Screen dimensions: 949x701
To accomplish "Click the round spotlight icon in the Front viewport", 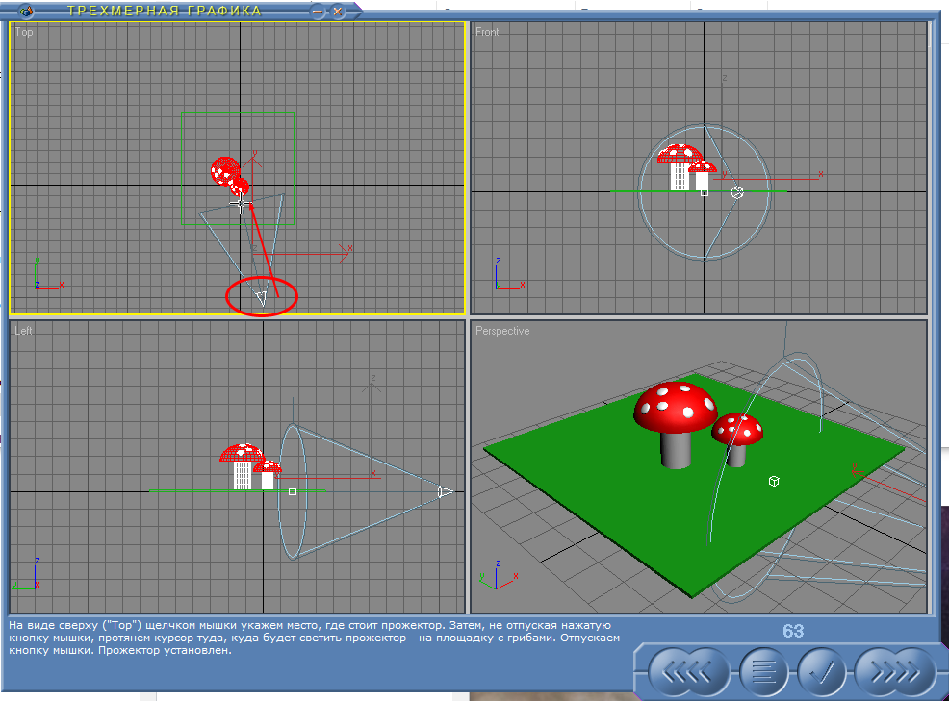I will tap(737, 192).
